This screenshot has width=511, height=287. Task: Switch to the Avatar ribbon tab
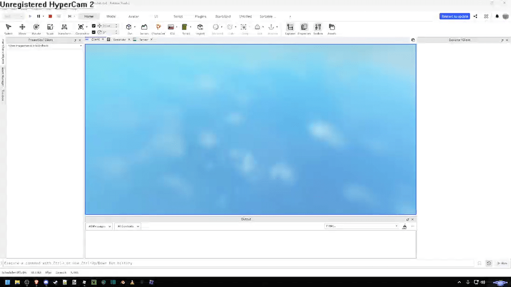coord(134,16)
